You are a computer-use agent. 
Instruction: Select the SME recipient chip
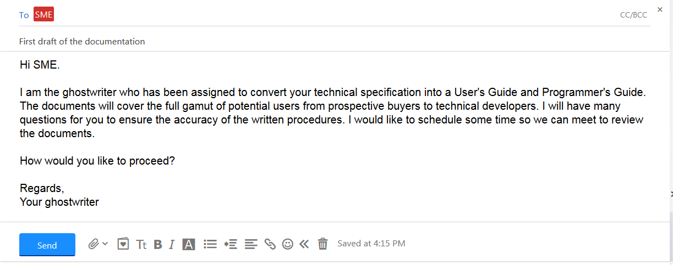coord(43,15)
